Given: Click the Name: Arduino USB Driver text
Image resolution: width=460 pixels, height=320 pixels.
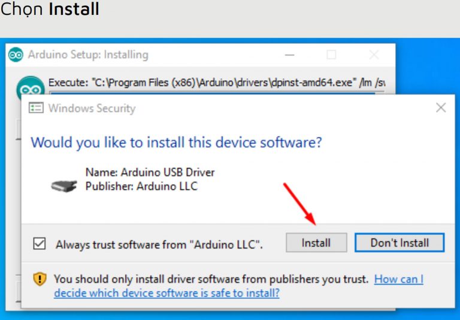Looking at the screenshot, I should [x=150, y=173].
